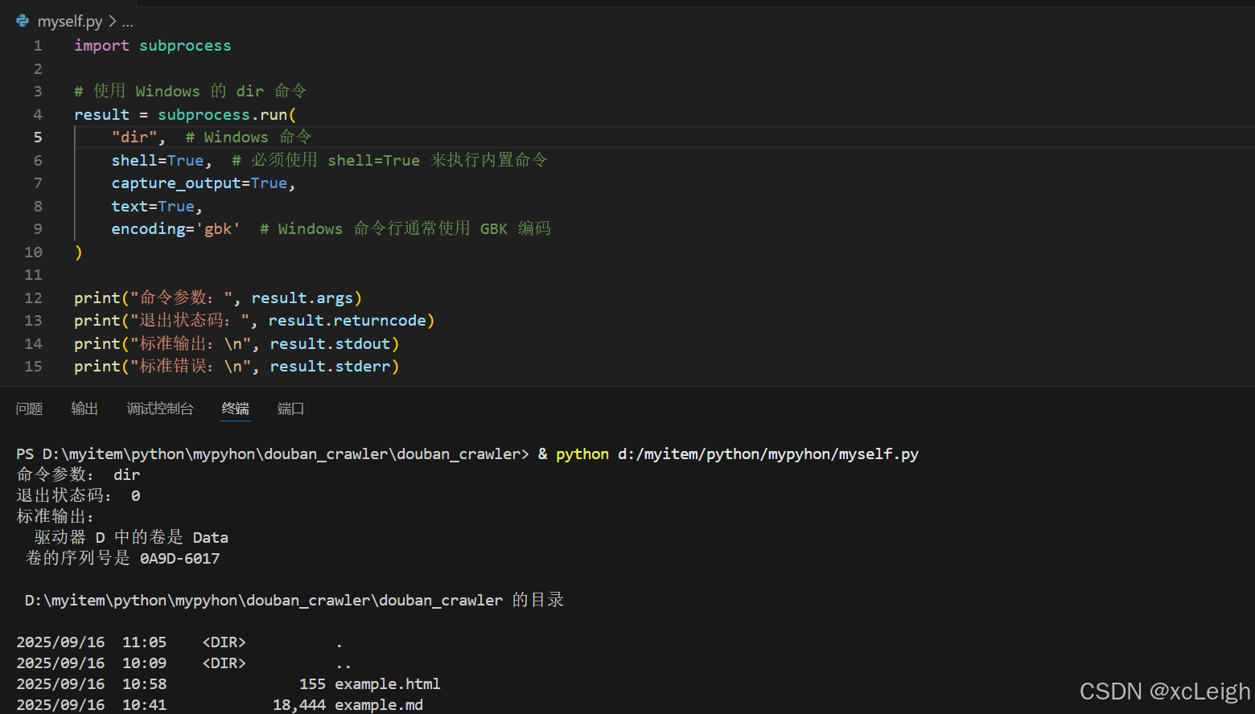Click the 'text=True' argument

[x=153, y=207]
